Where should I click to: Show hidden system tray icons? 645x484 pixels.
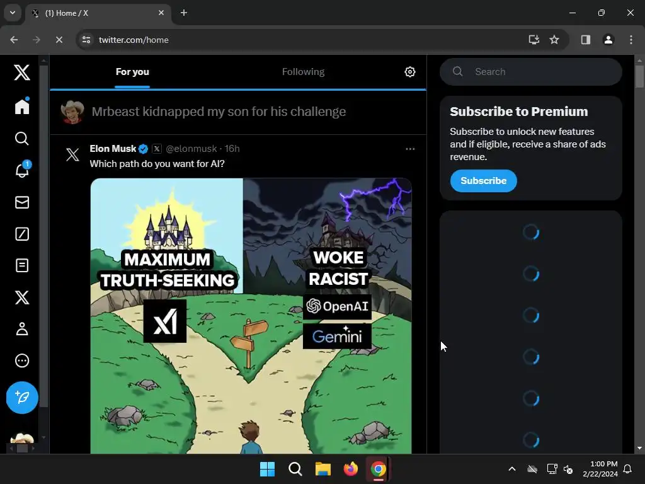pos(512,469)
